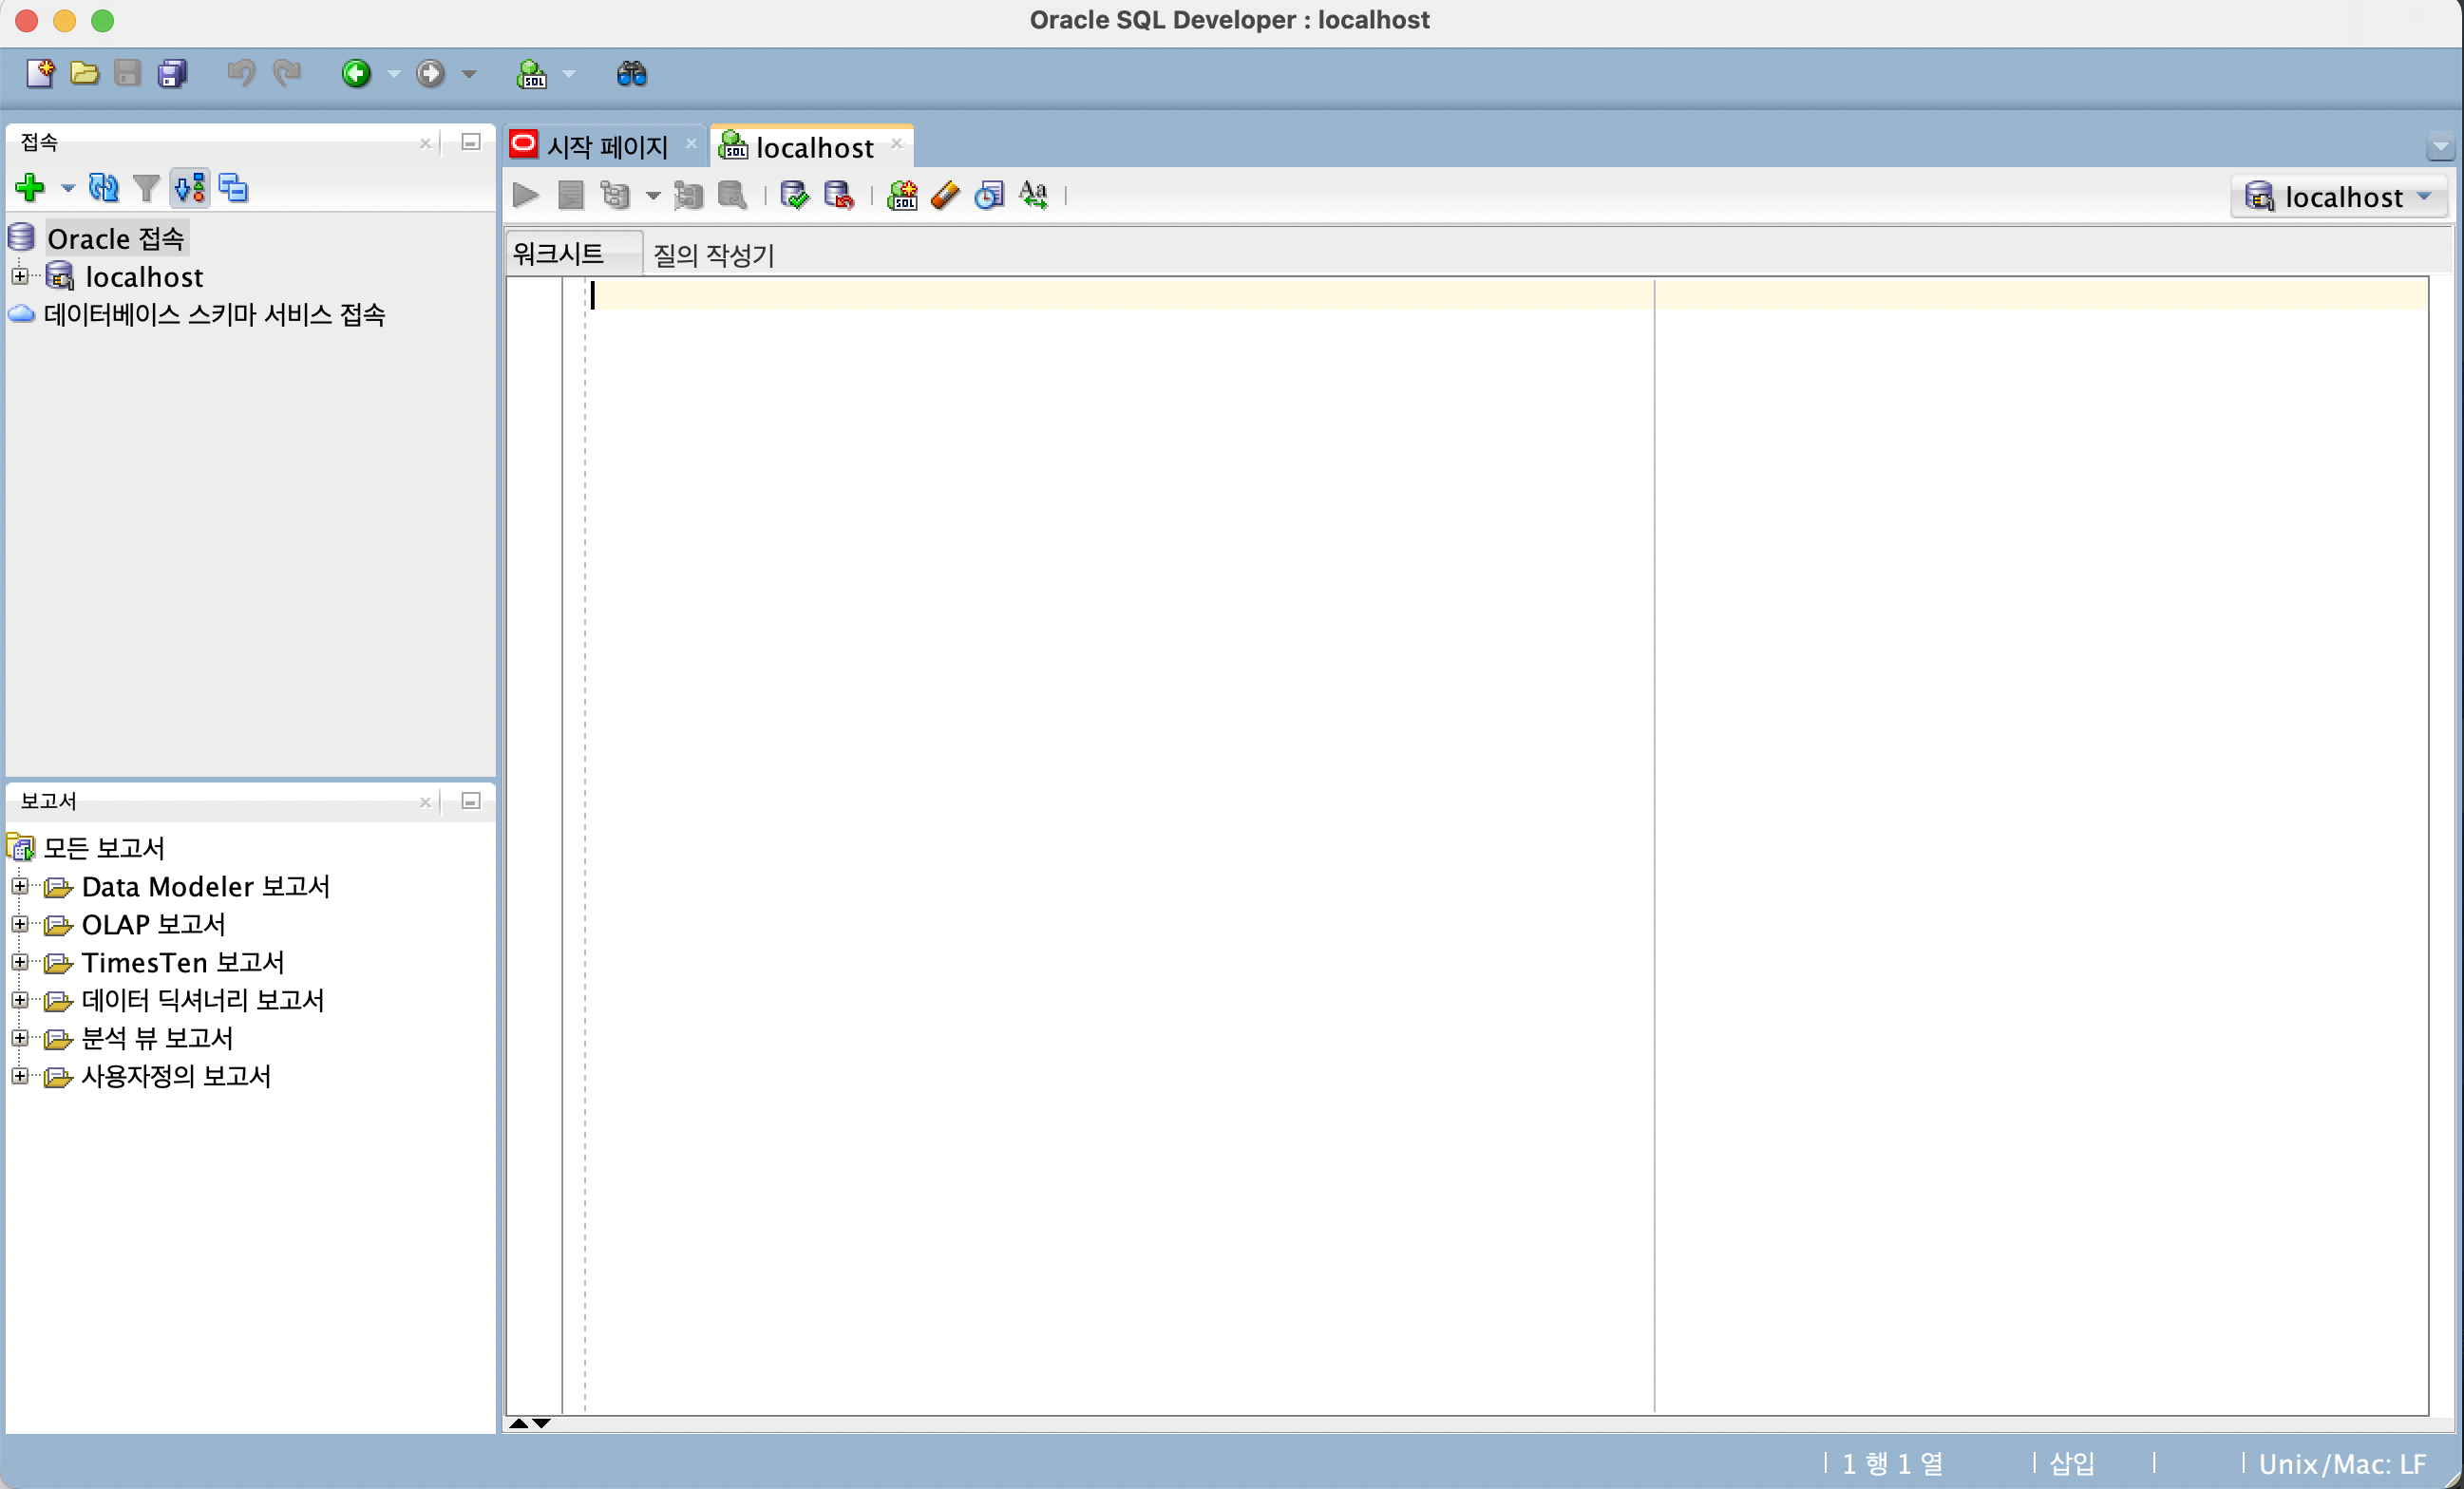2464x1489 pixels.
Task: Refresh connections in the 접속 panel
Action: pos(103,187)
